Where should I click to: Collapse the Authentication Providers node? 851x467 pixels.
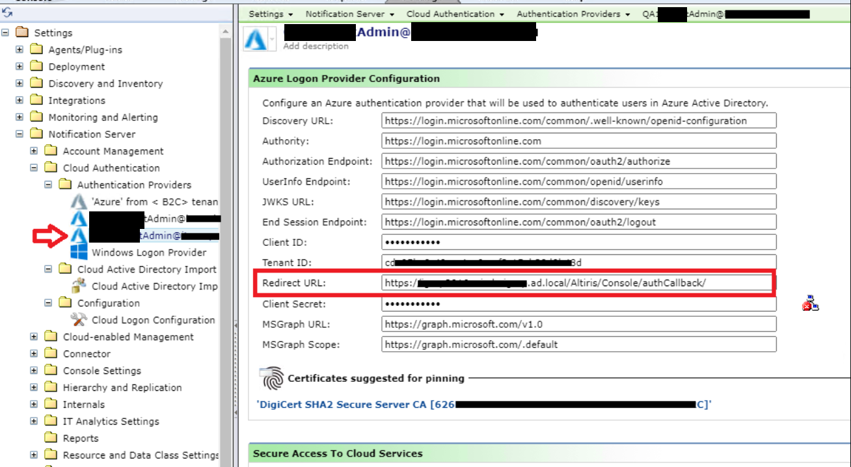(48, 185)
